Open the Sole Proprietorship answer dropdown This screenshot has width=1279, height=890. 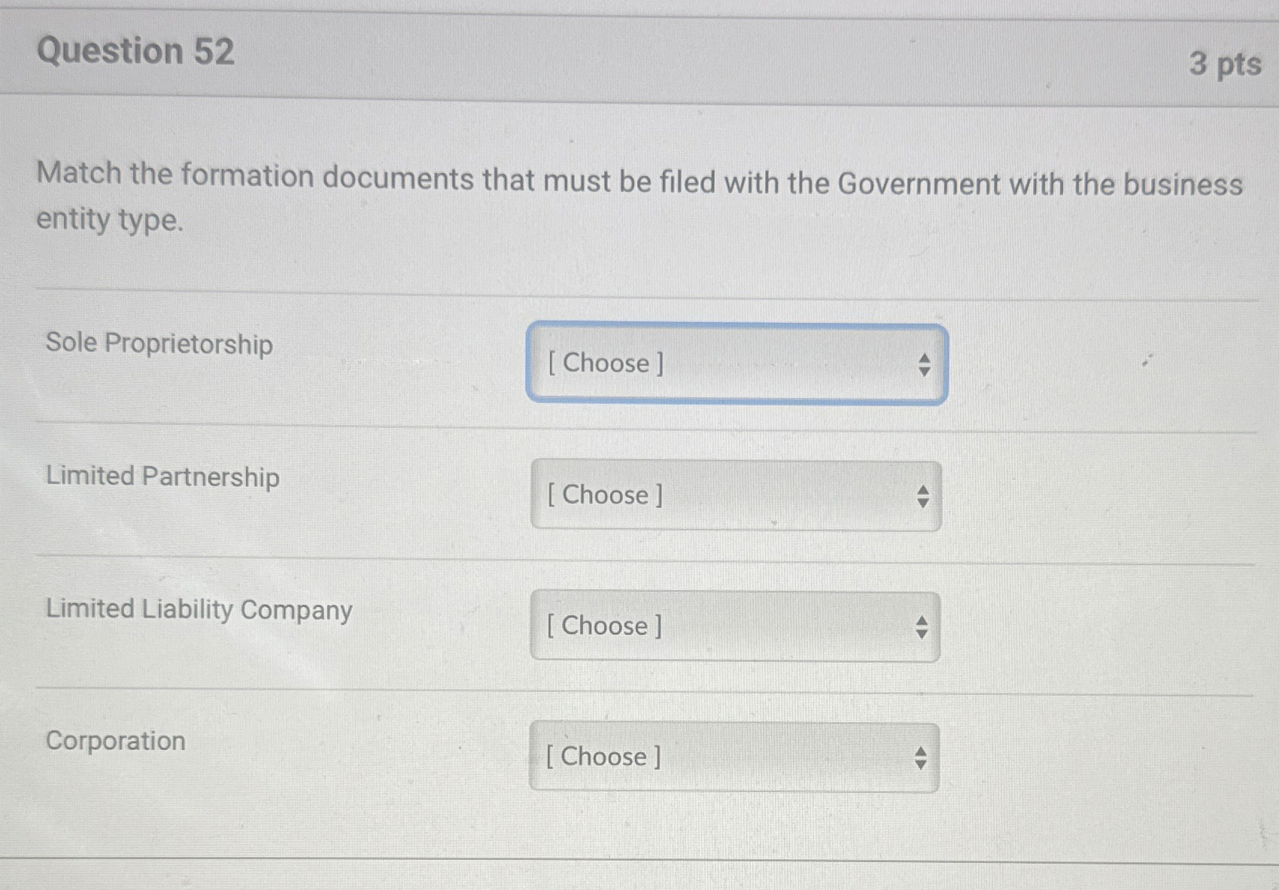(x=736, y=364)
